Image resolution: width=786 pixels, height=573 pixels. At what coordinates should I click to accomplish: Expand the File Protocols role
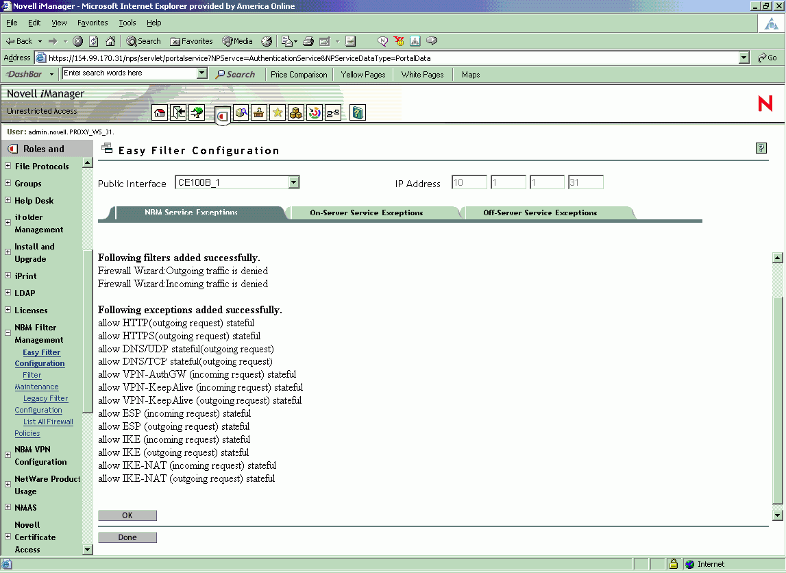click(8, 166)
